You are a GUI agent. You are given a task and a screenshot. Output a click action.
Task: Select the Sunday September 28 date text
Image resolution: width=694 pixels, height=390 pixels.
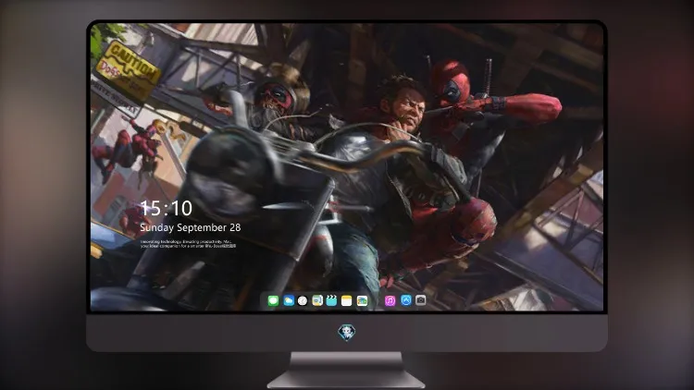191,227
